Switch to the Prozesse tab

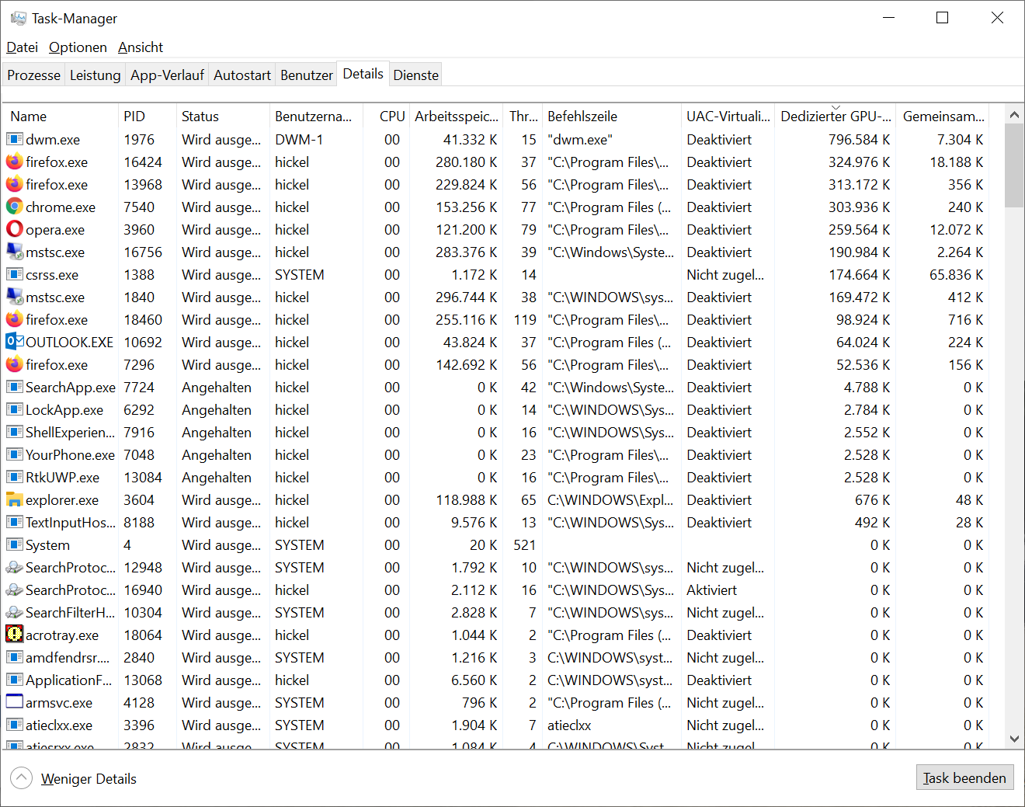(34, 75)
